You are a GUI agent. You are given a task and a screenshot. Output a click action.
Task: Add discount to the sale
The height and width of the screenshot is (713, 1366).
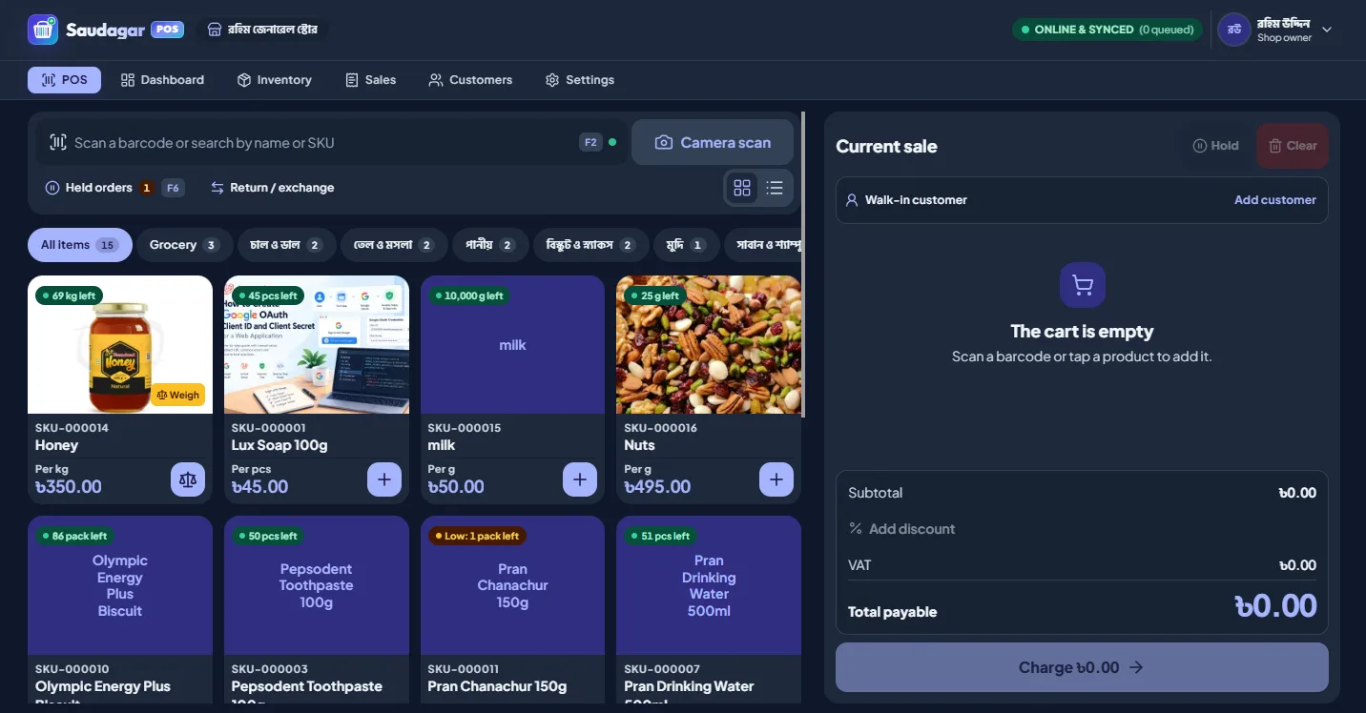(x=901, y=529)
